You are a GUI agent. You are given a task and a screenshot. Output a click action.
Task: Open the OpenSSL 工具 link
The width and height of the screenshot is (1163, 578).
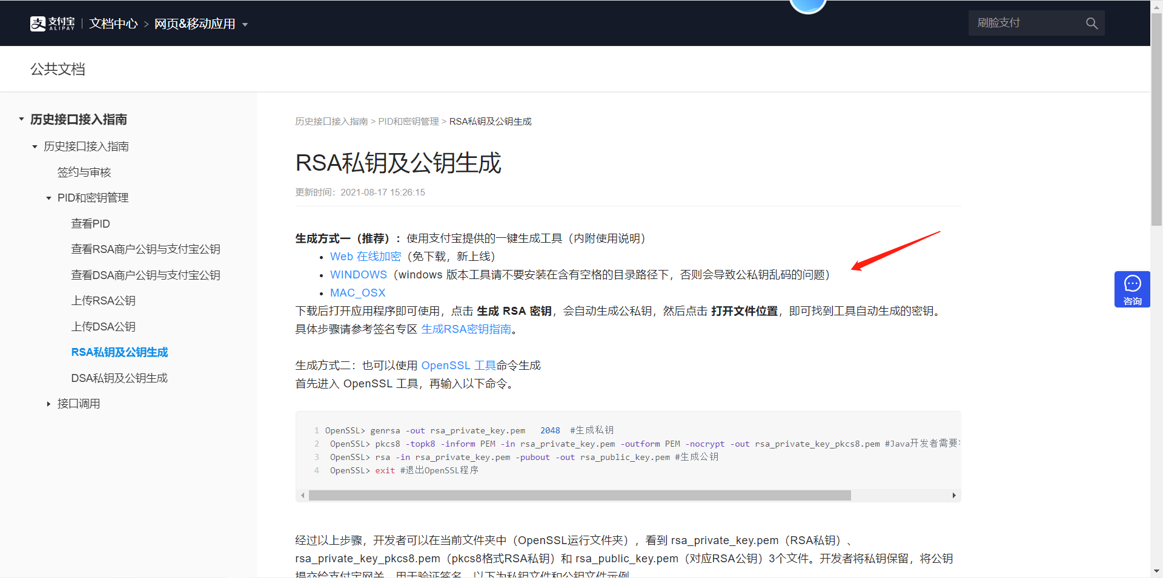[x=459, y=366]
